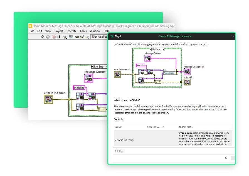Click the left arrow of case selector
The image size is (249, 176).
click(x=93, y=67)
